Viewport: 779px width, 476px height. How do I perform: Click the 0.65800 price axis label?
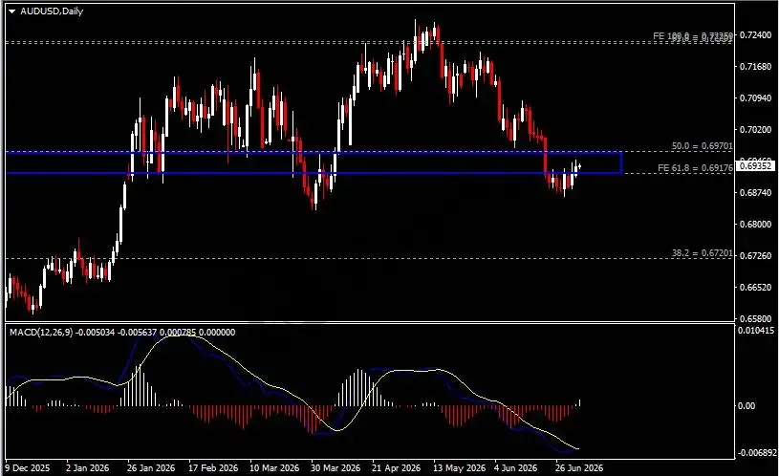[756, 318]
